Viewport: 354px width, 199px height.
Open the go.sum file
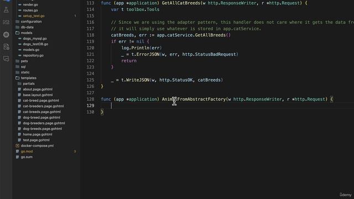tap(27, 157)
